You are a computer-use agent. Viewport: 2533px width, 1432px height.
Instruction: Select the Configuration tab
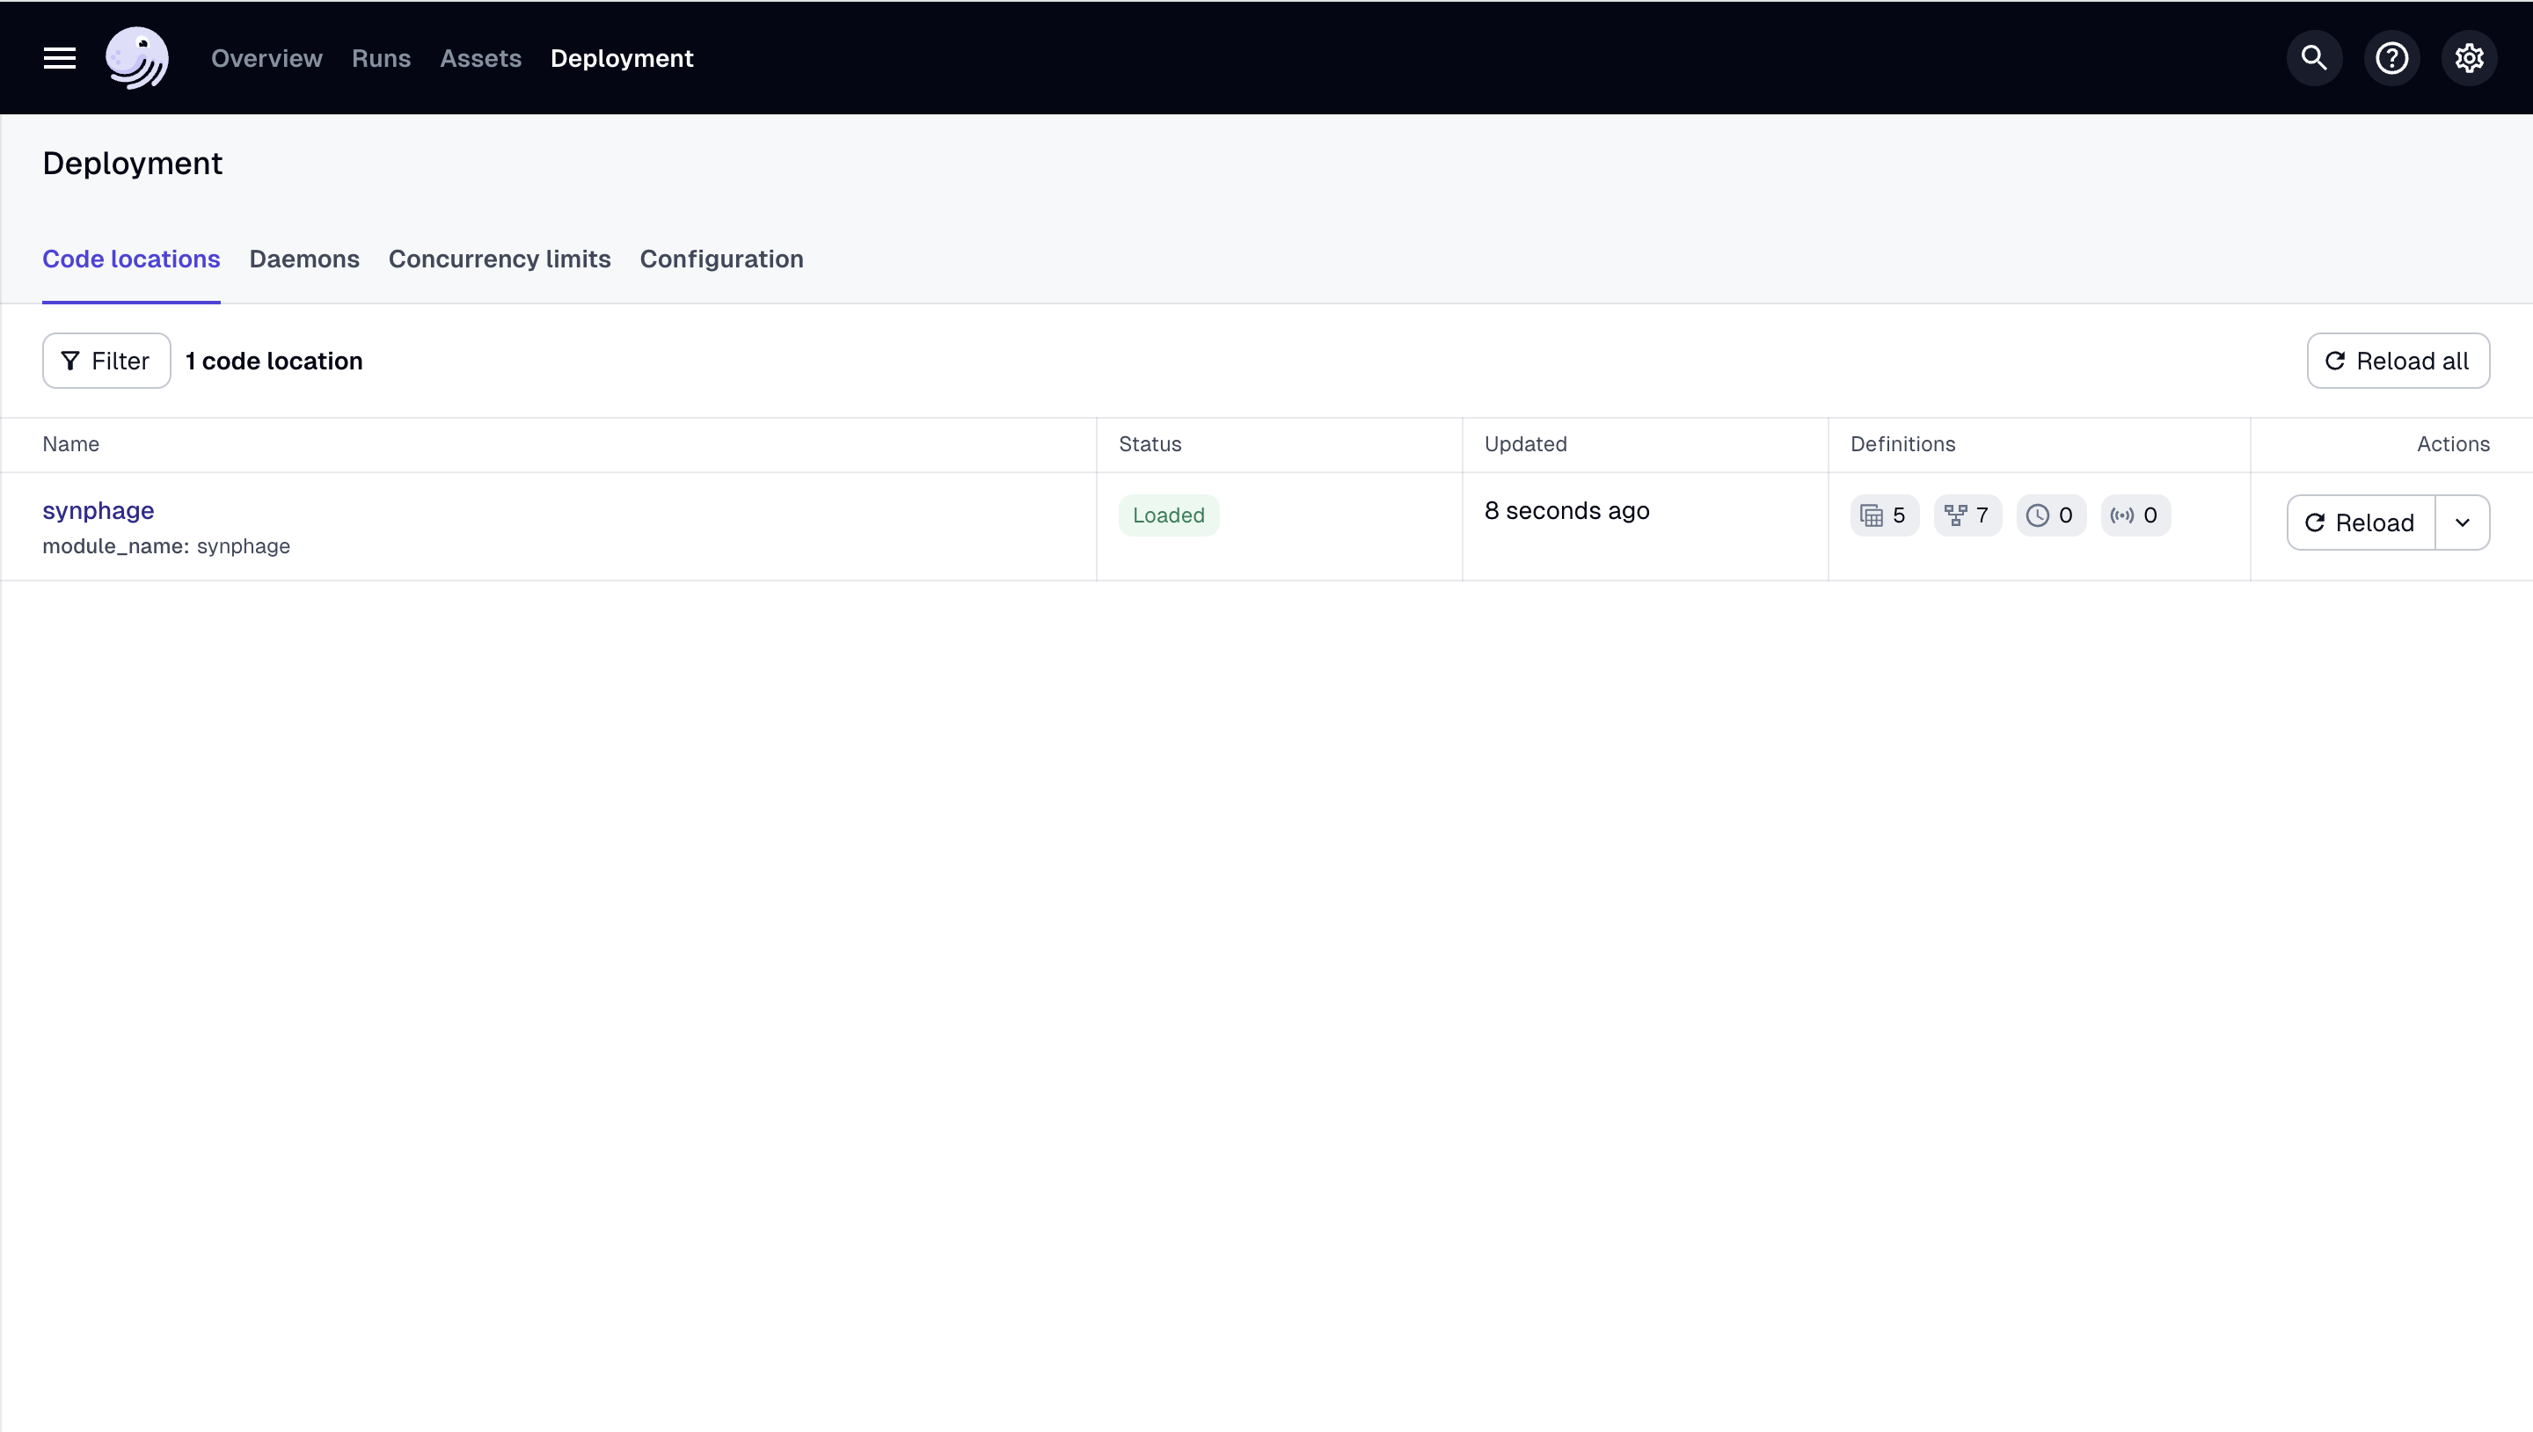pyautogui.click(x=720, y=258)
